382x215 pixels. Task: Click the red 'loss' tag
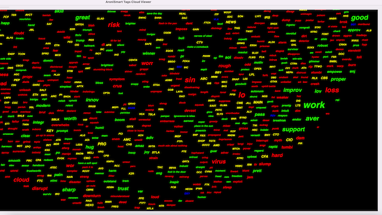pos(332,90)
